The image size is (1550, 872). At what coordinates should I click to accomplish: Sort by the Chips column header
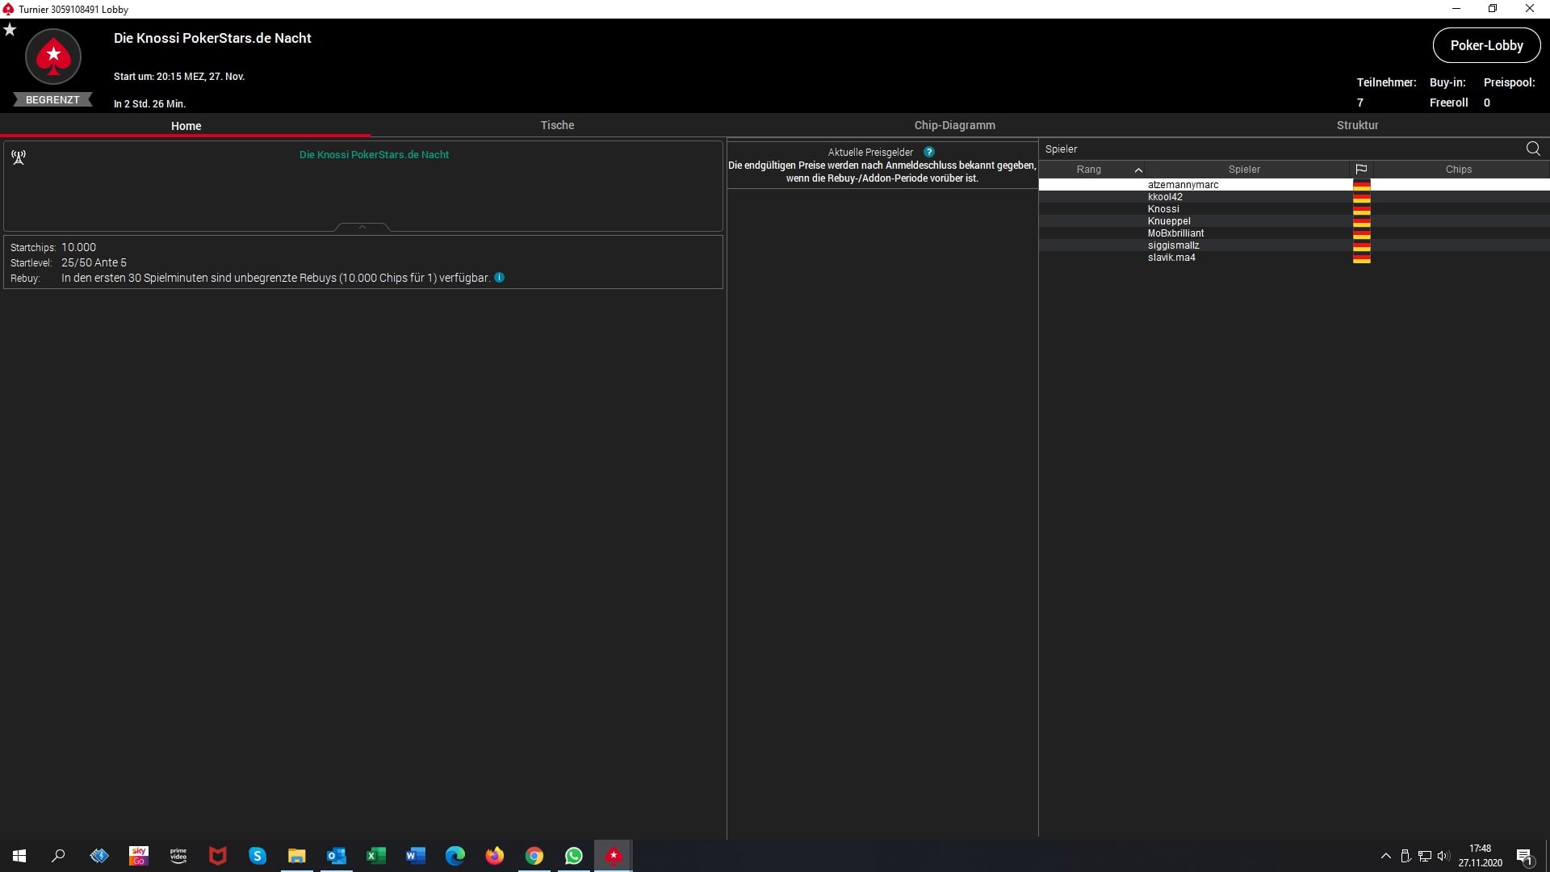click(x=1458, y=170)
